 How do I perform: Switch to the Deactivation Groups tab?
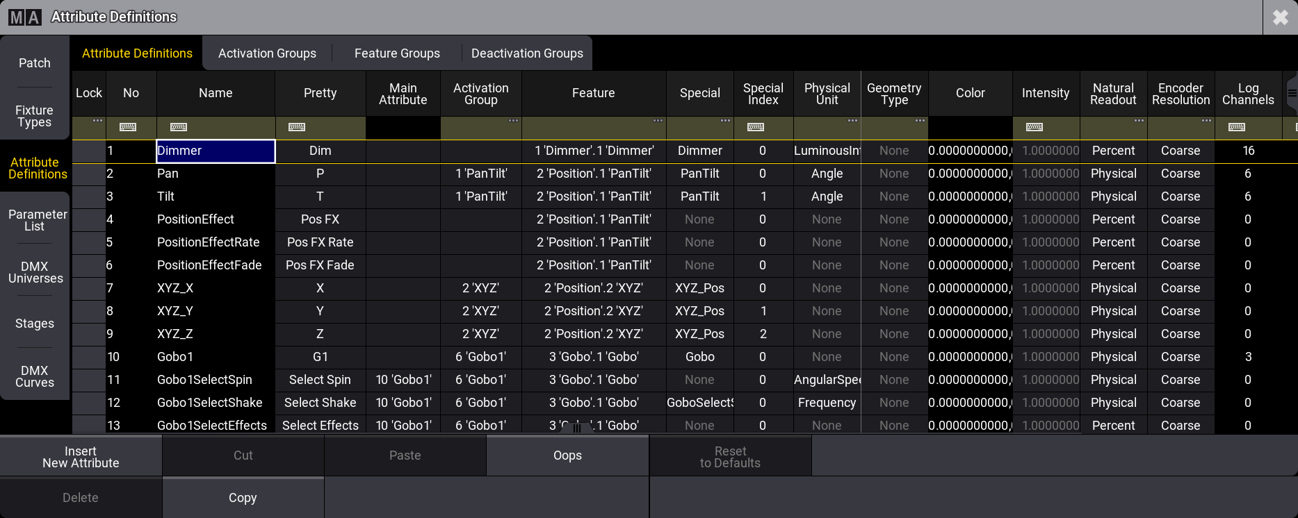tap(527, 53)
